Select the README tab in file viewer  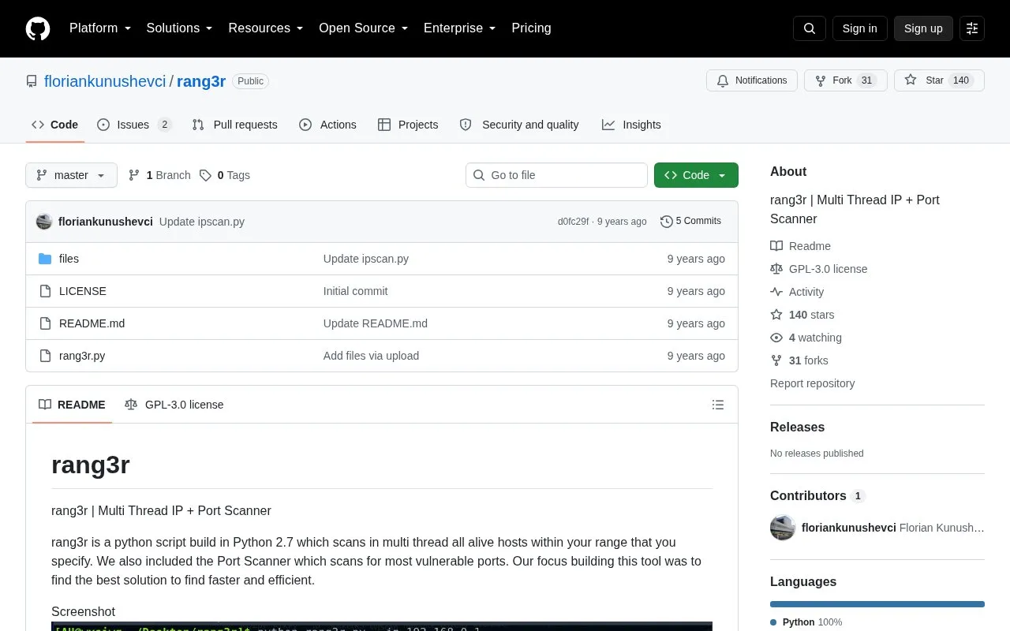72,405
